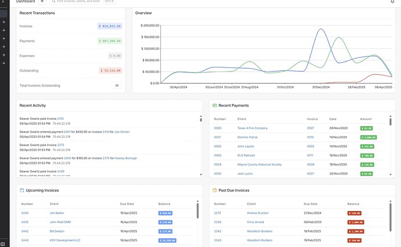Open invoice 0010 in Recent Payments
This screenshot has height=247, width=401.
(310, 137)
